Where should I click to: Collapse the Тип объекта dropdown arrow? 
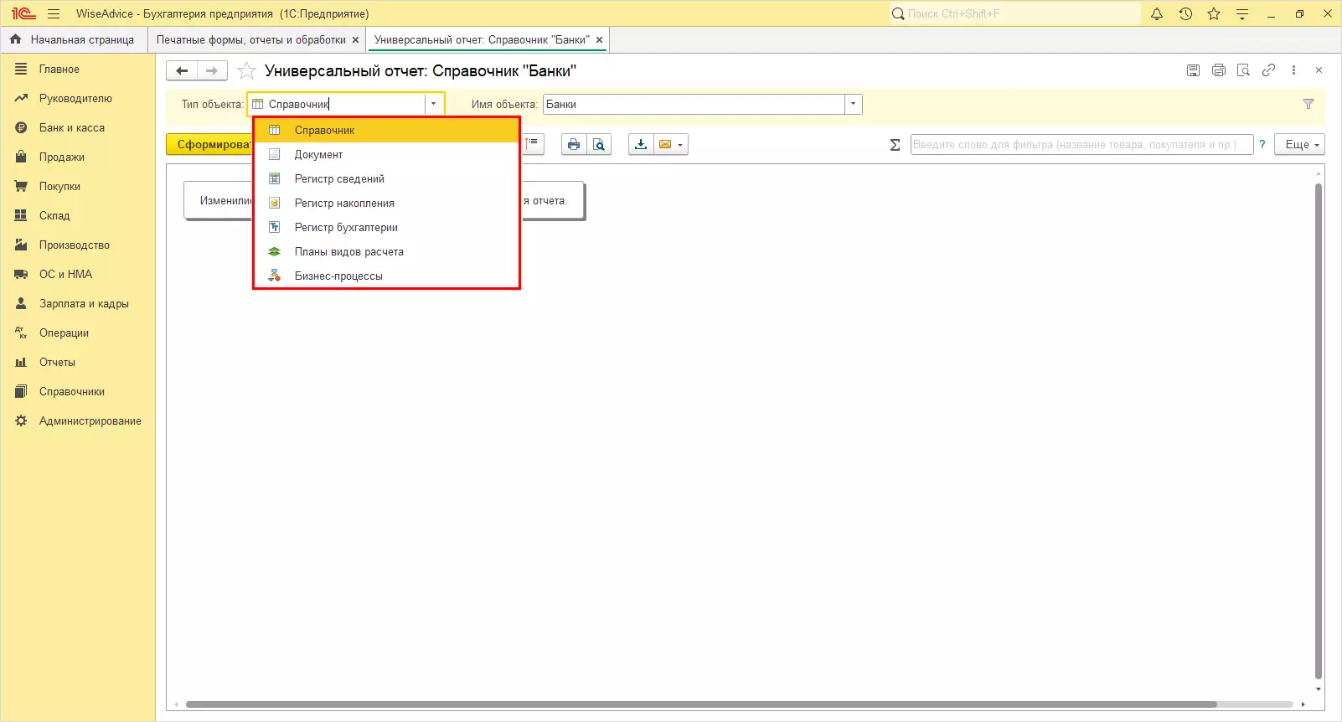point(433,104)
